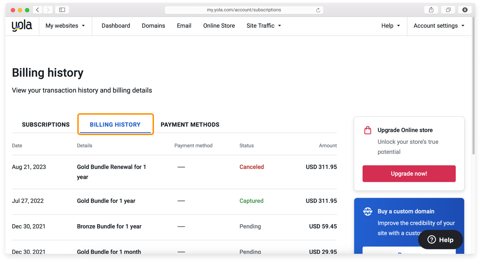The width and height of the screenshot is (481, 262).
Task: Switch to the Subscriptions tab
Action: [45, 124]
